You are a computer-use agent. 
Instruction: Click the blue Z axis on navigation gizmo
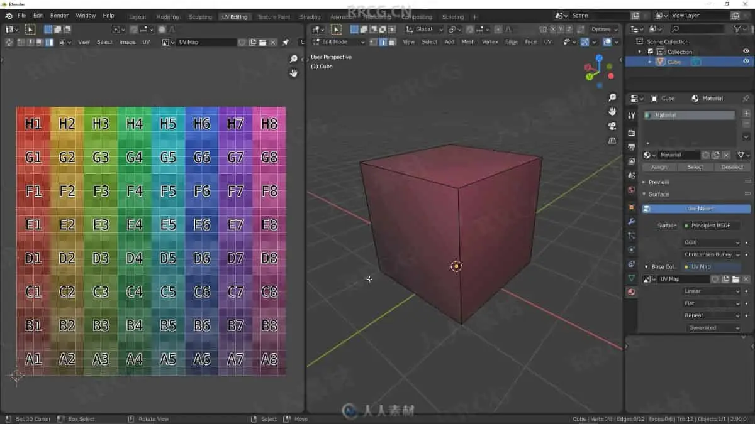tap(599, 58)
